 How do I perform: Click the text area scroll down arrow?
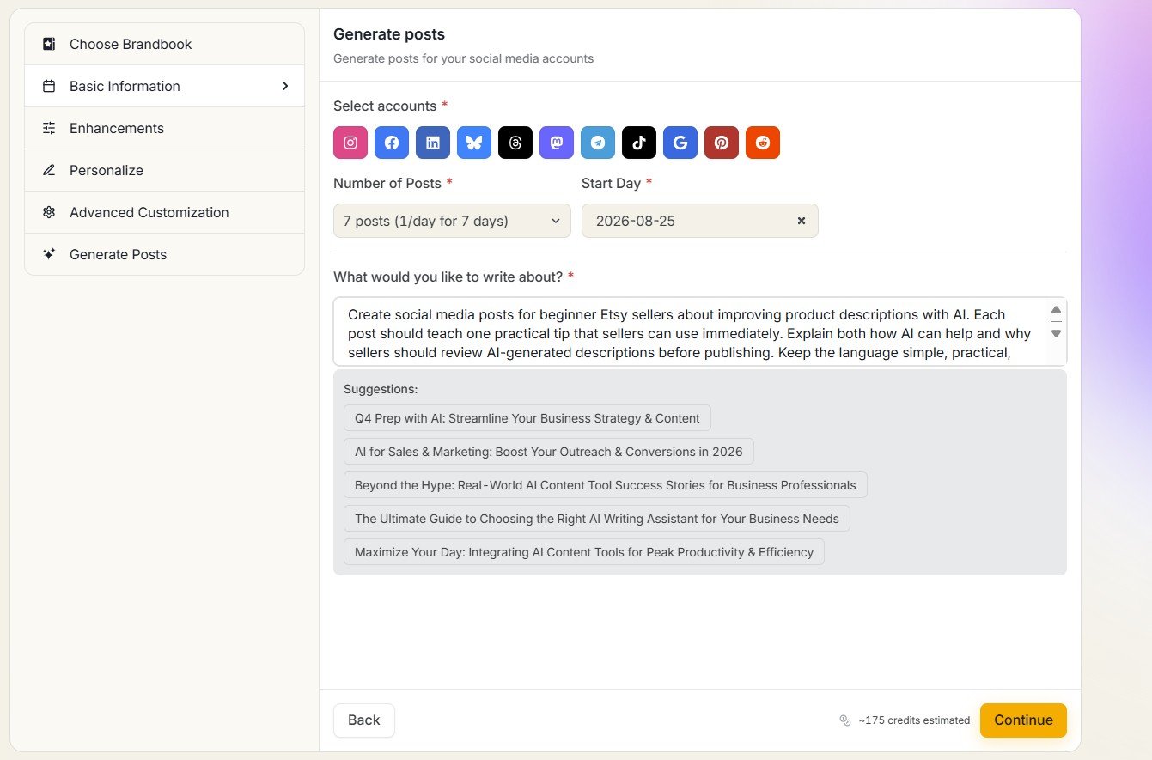click(1057, 333)
